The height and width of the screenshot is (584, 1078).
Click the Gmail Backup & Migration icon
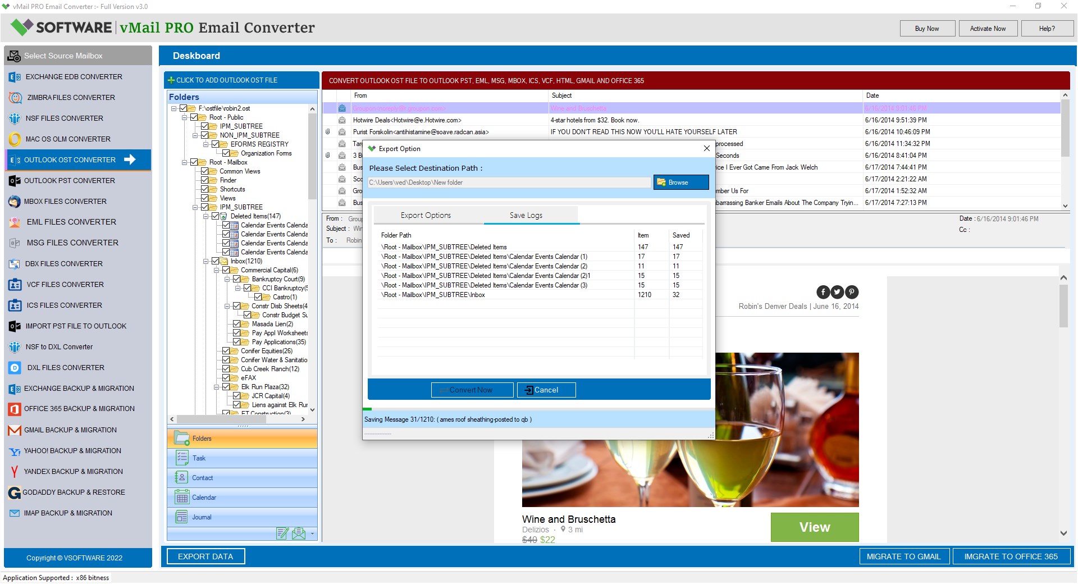[15, 430]
